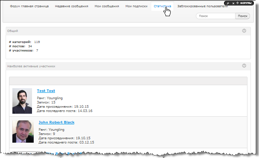Click 'Ранг: Youngling' under John Robert Black
259x158 pixels.
51,129
